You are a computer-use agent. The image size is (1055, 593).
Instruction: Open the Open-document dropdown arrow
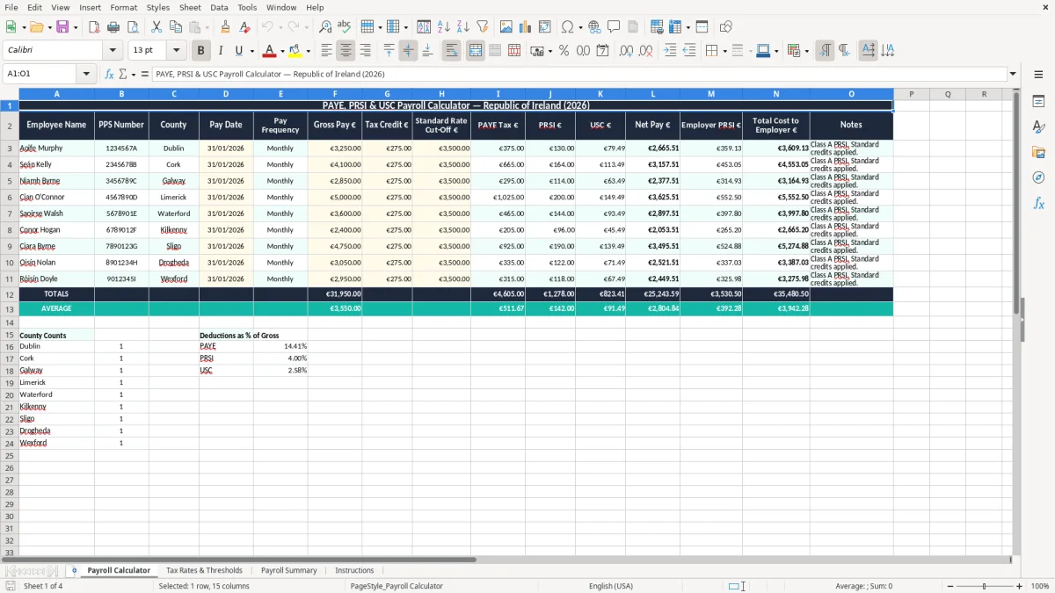click(48, 27)
